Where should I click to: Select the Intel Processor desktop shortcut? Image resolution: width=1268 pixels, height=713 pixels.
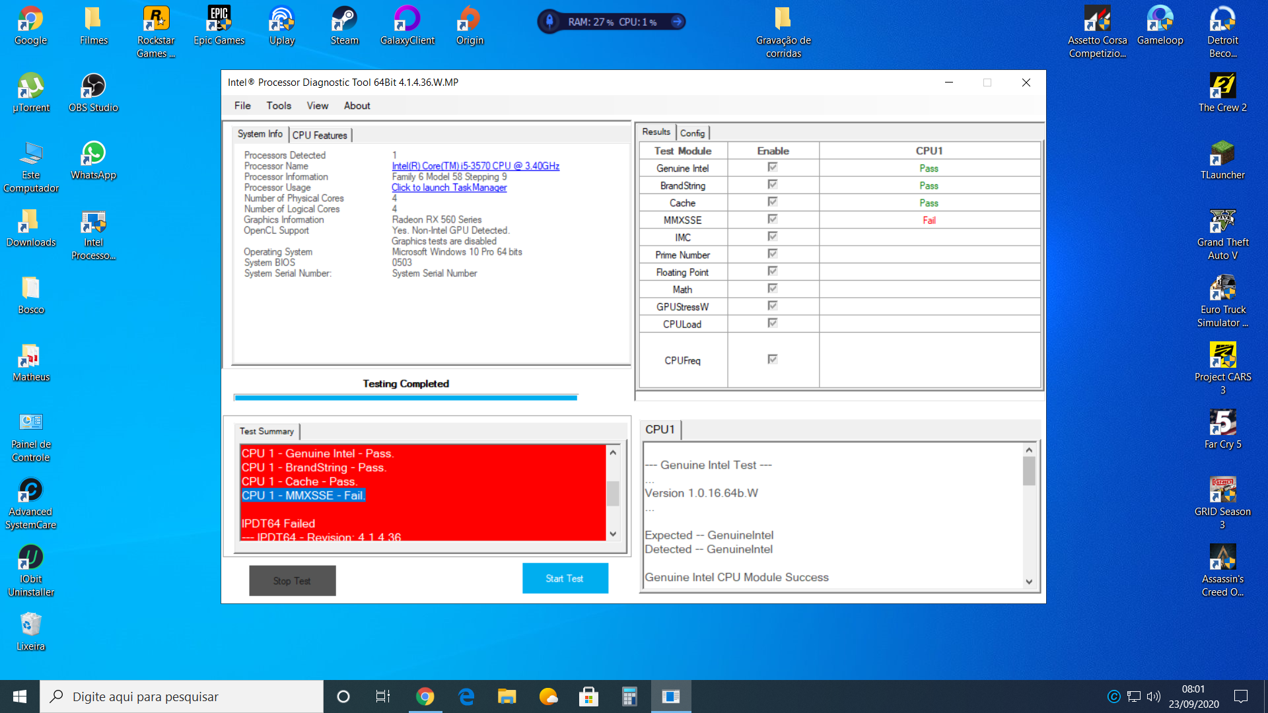(x=93, y=235)
